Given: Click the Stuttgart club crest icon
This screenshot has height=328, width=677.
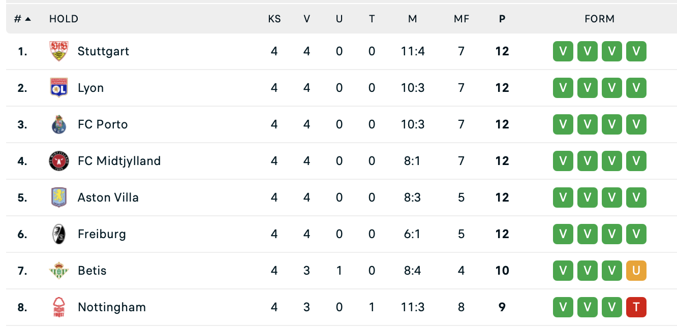Looking at the screenshot, I should 58,51.
